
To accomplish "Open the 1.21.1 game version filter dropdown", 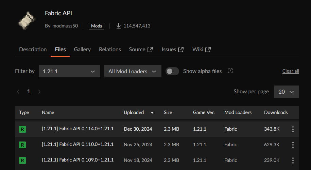I will point(69,71).
